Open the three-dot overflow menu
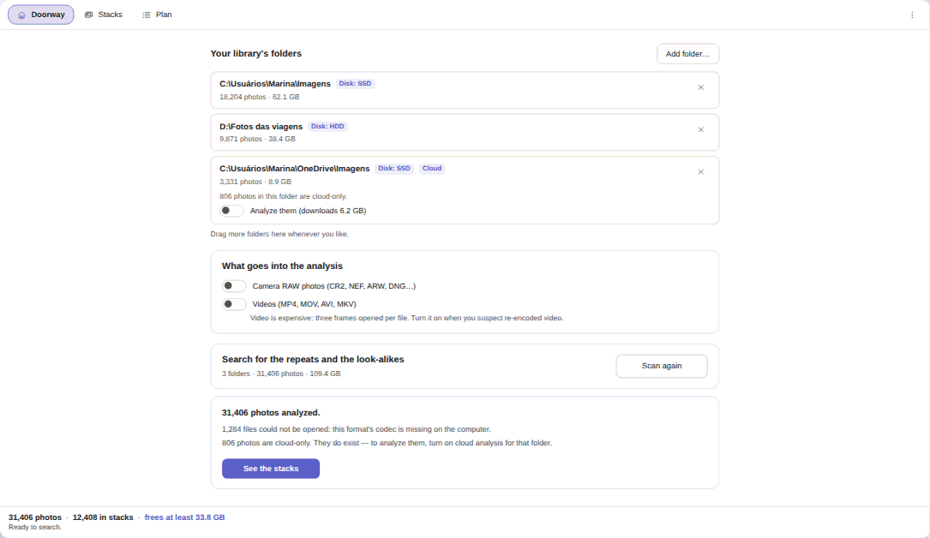 coord(912,15)
